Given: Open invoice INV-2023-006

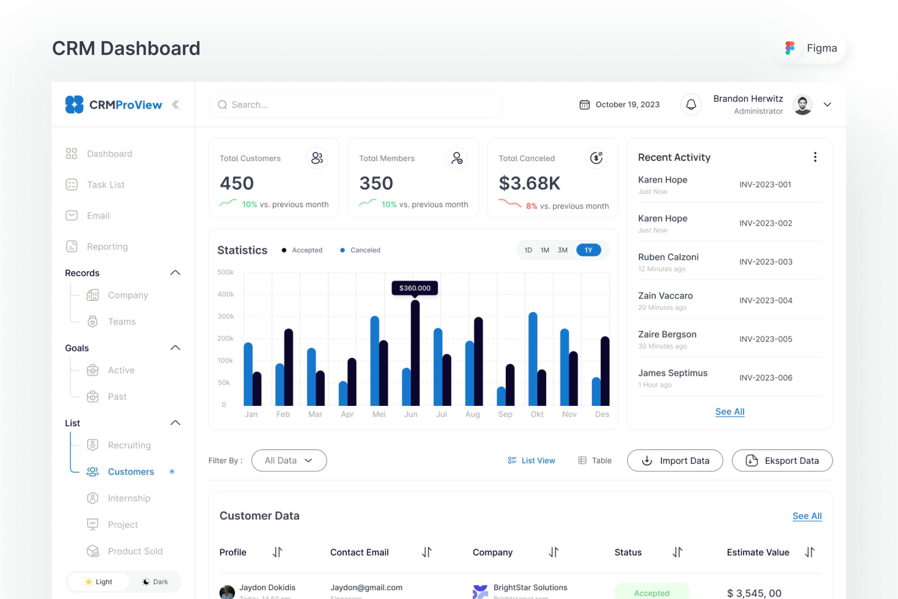Looking at the screenshot, I should pos(766,378).
